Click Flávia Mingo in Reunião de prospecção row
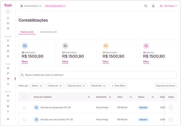The width and height of the screenshot is (181, 126). (102, 107)
